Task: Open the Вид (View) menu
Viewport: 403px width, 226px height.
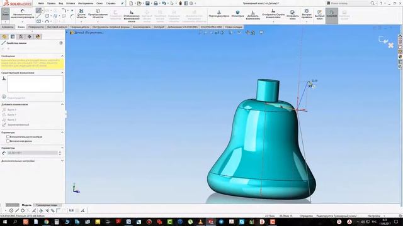Action: click(61, 3)
